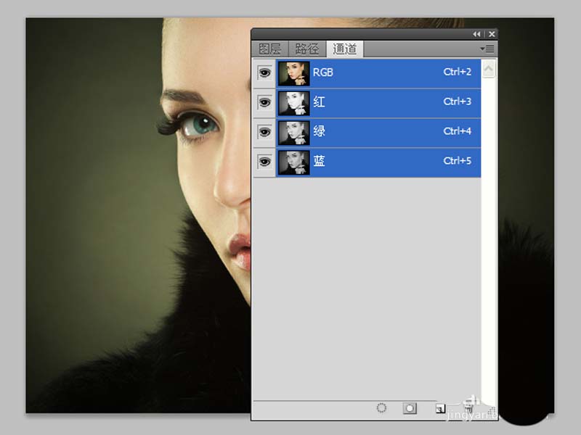Click the RGB channel thumbnail

pos(293,72)
